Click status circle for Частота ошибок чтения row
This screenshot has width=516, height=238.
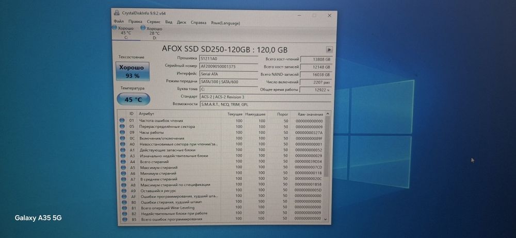click(x=122, y=121)
